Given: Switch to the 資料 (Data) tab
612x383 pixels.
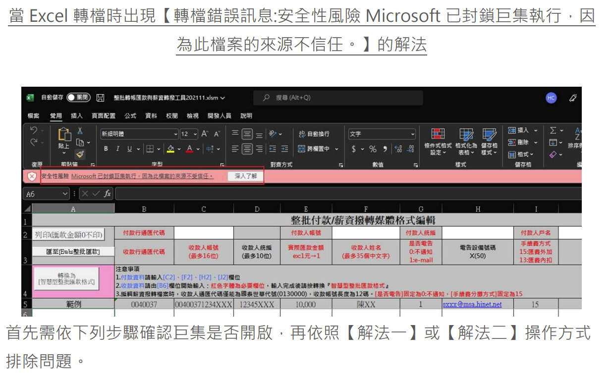Looking at the screenshot, I should click(x=151, y=115).
